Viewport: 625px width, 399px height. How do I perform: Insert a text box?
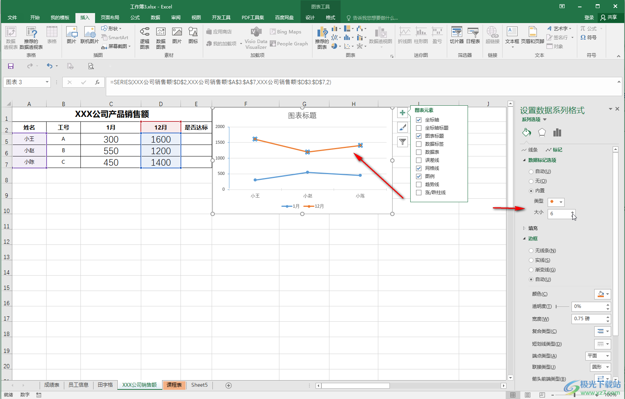point(512,37)
